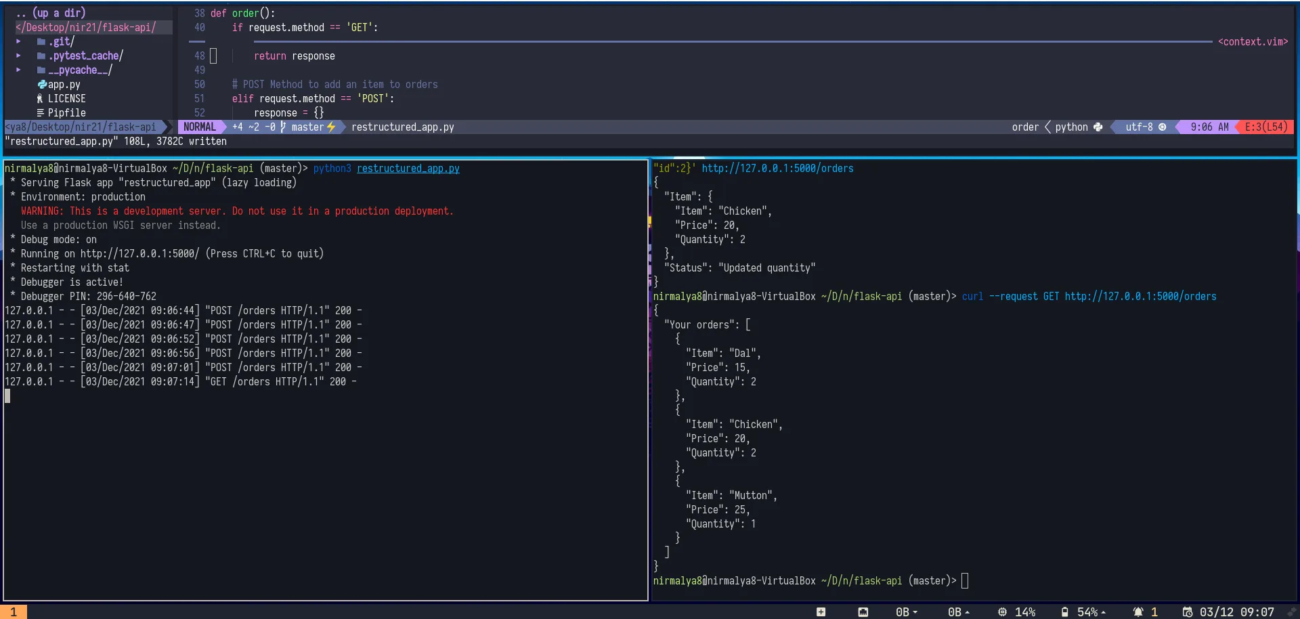1300x619 pixels.
Task: Click the E:3(L54) error indicator
Action: (x=1265, y=127)
